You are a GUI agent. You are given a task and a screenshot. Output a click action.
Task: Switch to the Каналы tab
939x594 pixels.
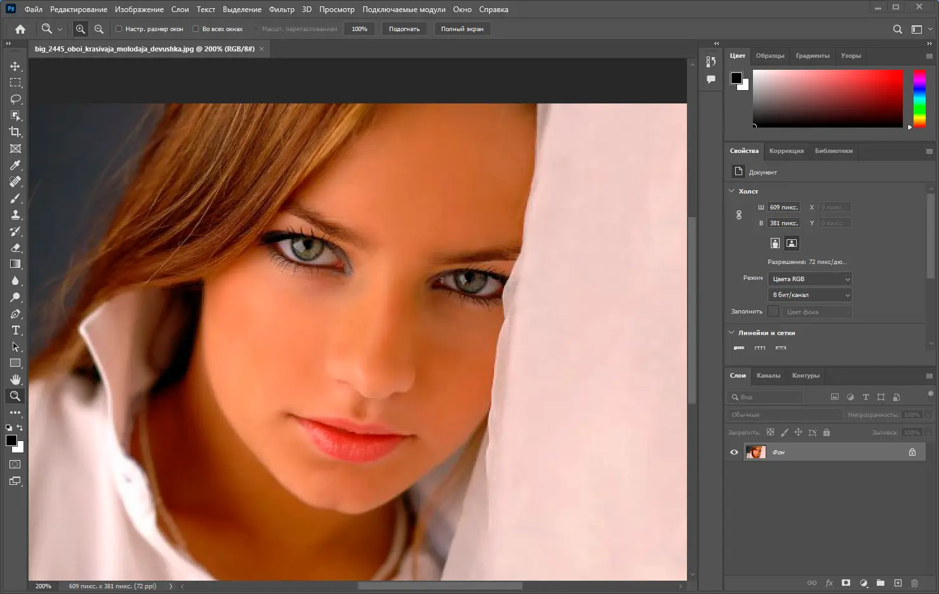[768, 376]
